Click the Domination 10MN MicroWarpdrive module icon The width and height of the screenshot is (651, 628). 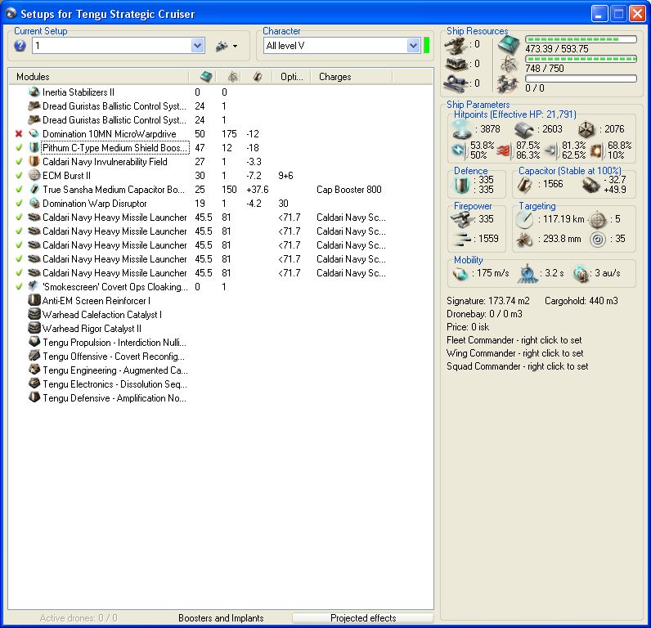click(x=34, y=133)
